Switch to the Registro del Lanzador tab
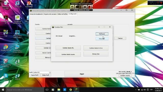This screenshot has width=163, height=92. [x=50, y=14]
